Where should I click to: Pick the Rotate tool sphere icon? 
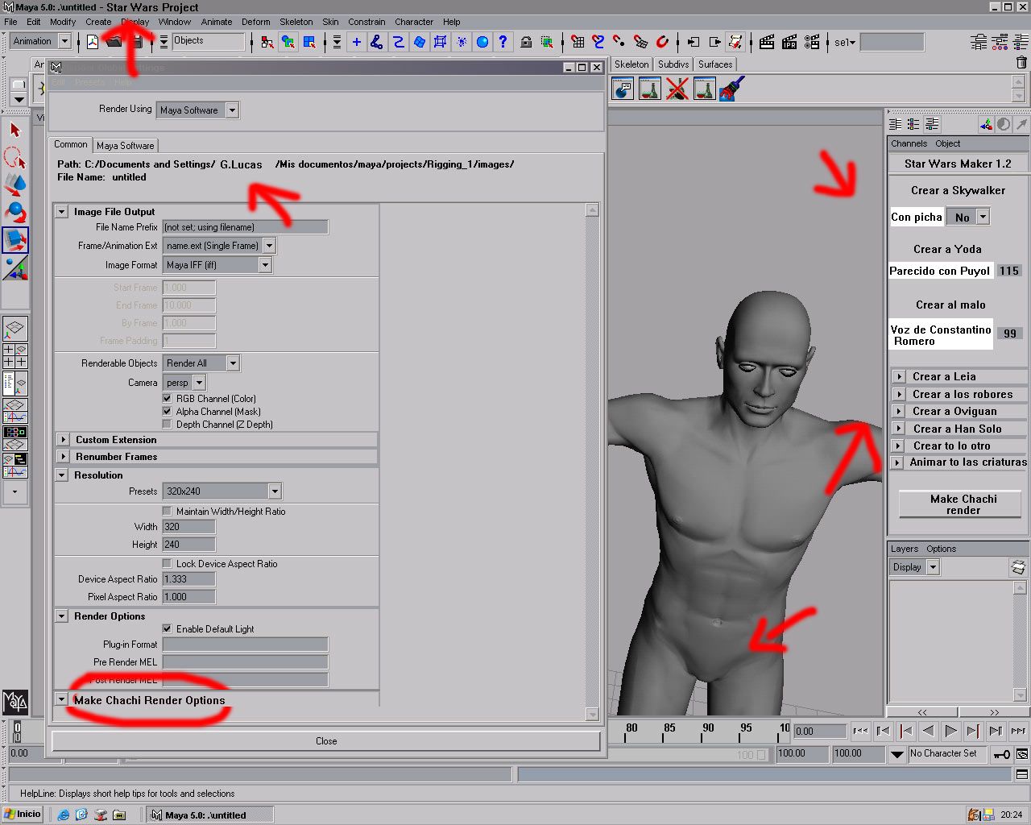pos(14,212)
